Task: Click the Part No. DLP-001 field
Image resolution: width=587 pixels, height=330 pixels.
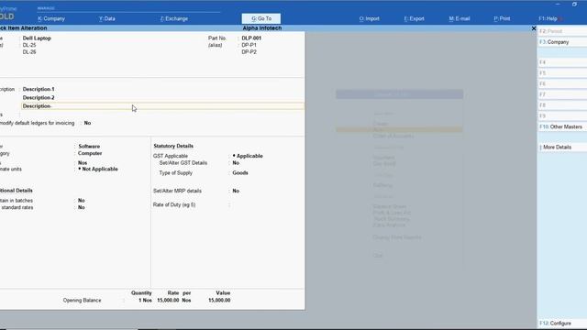Action: pos(251,38)
